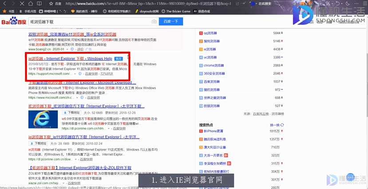This screenshot has height=189, width=368.
Task: Select 世界之窗浏览器 in ranking list
Action: (215, 98)
